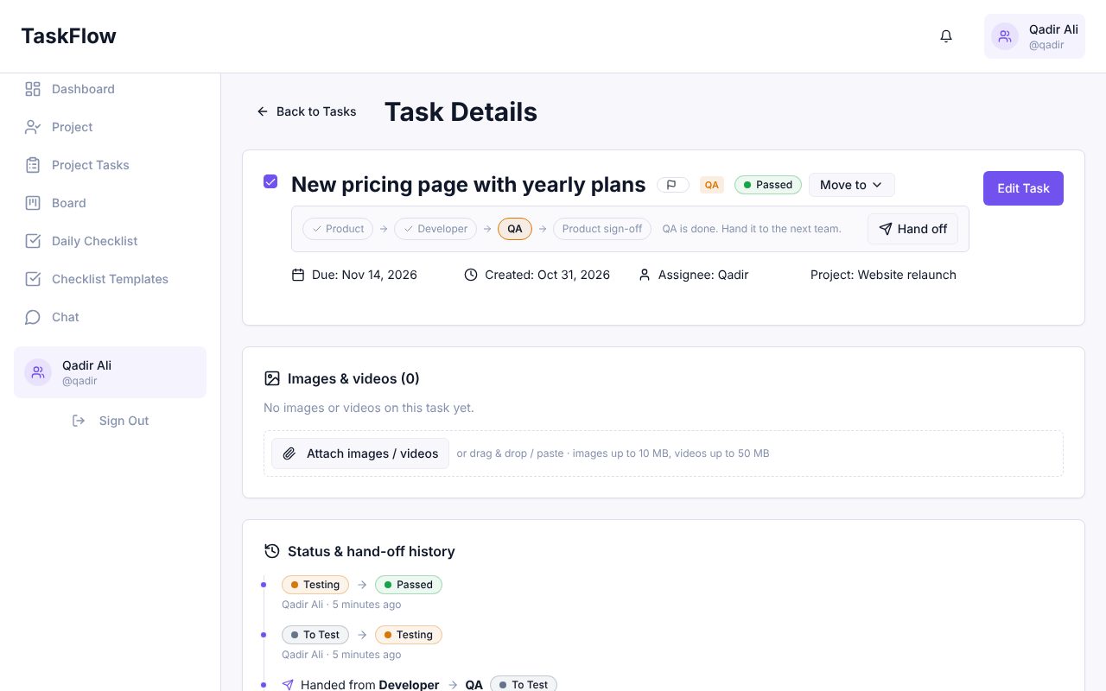This screenshot has height=691, width=1106.
Task: Click the Testing badge in first history row
Action: [x=315, y=585]
